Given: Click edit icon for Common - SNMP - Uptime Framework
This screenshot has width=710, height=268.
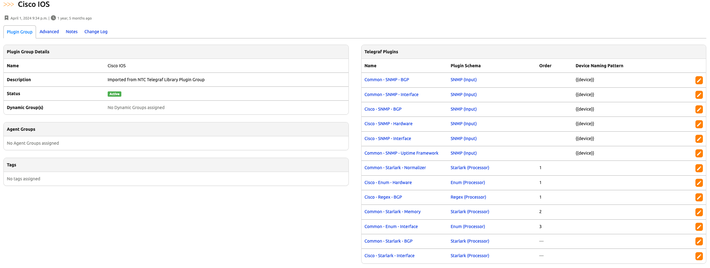Looking at the screenshot, I should (x=699, y=153).
